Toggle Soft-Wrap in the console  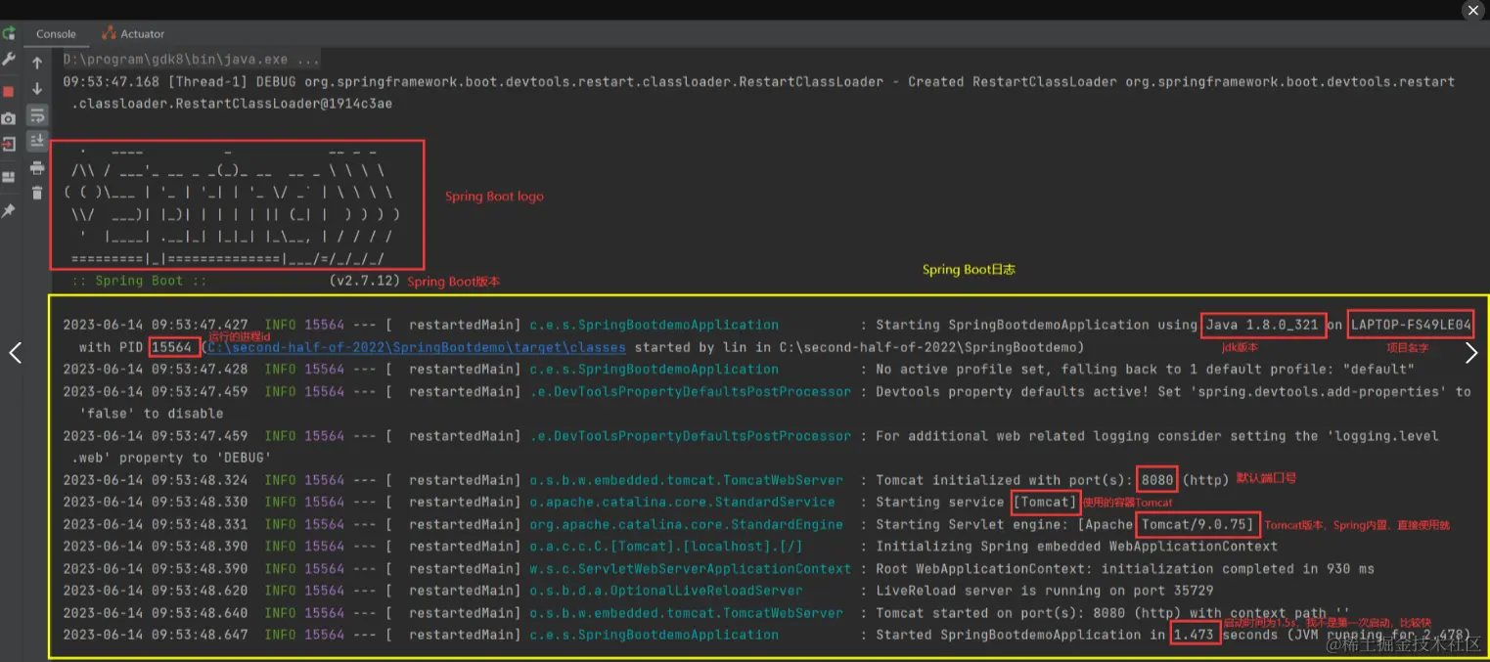coord(37,115)
